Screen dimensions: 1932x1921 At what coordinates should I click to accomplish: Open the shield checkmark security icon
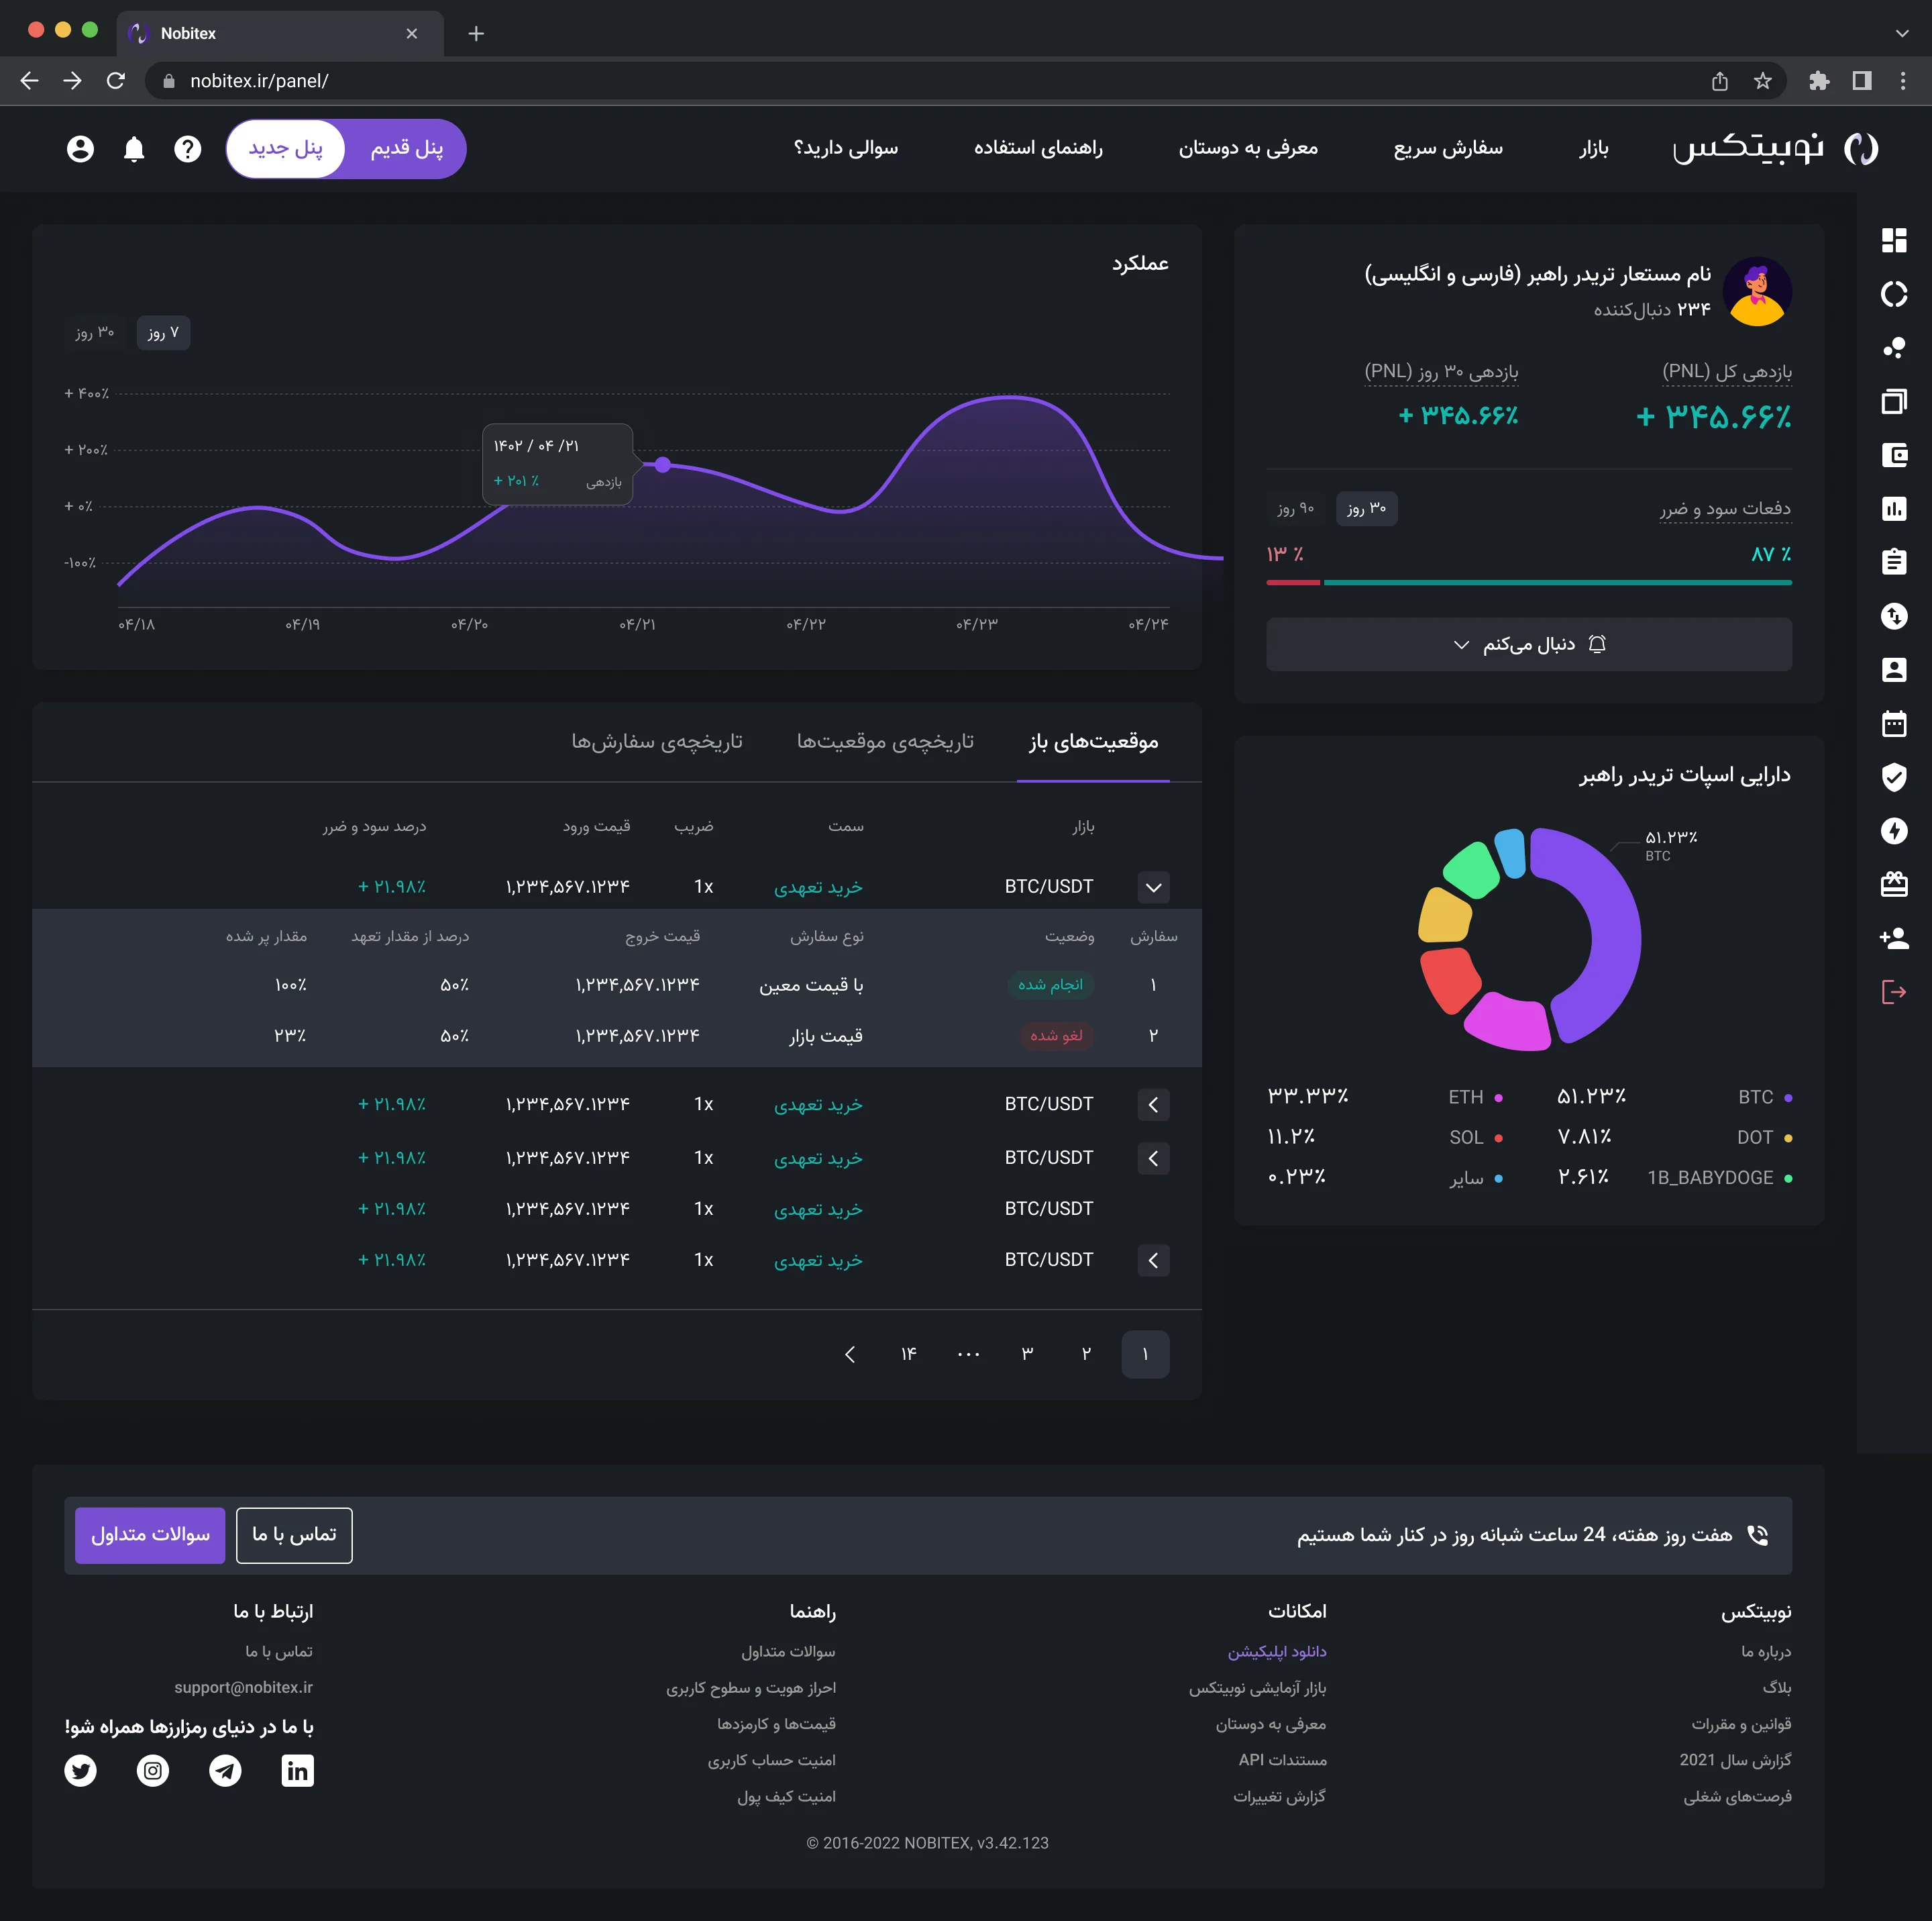click(x=1894, y=777)
